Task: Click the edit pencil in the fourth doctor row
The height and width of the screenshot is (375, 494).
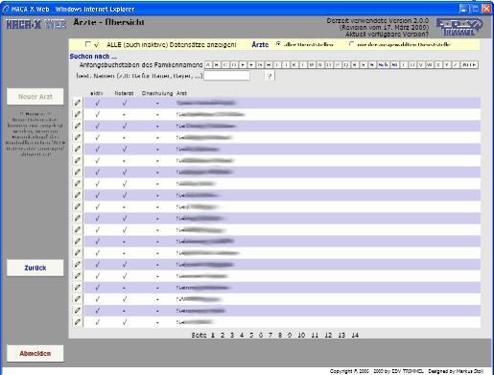Action: click(x=78, y=137)
